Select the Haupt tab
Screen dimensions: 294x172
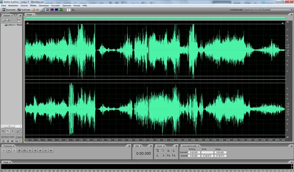(29, 14)
